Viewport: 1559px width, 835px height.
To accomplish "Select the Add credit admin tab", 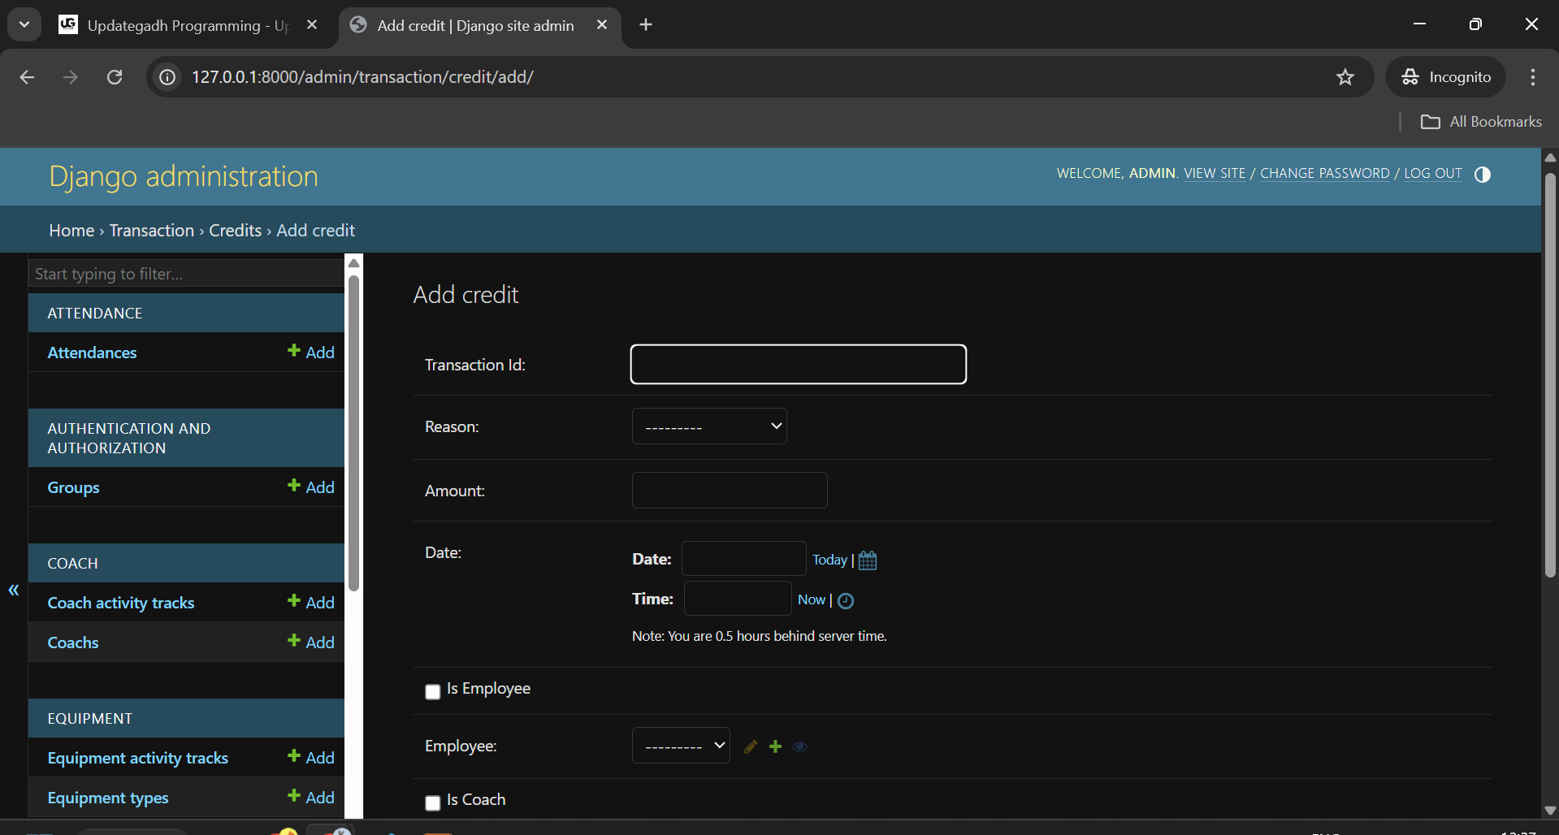I will pyautogui.click(x=475, y=25).
